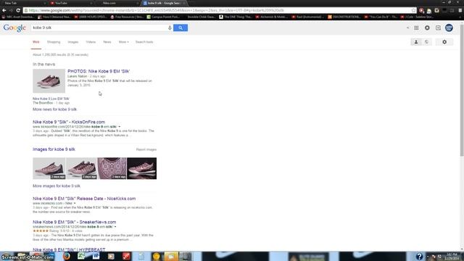Viewport: 464px width, 261px height.
Task: Open the Chrome menu hamburger icon
Action: pos(460,10)
